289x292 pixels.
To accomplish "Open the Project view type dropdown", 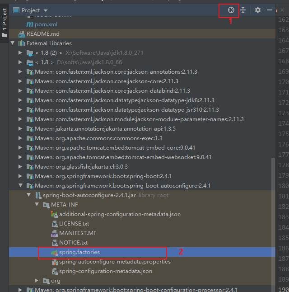I will point(46,10).
